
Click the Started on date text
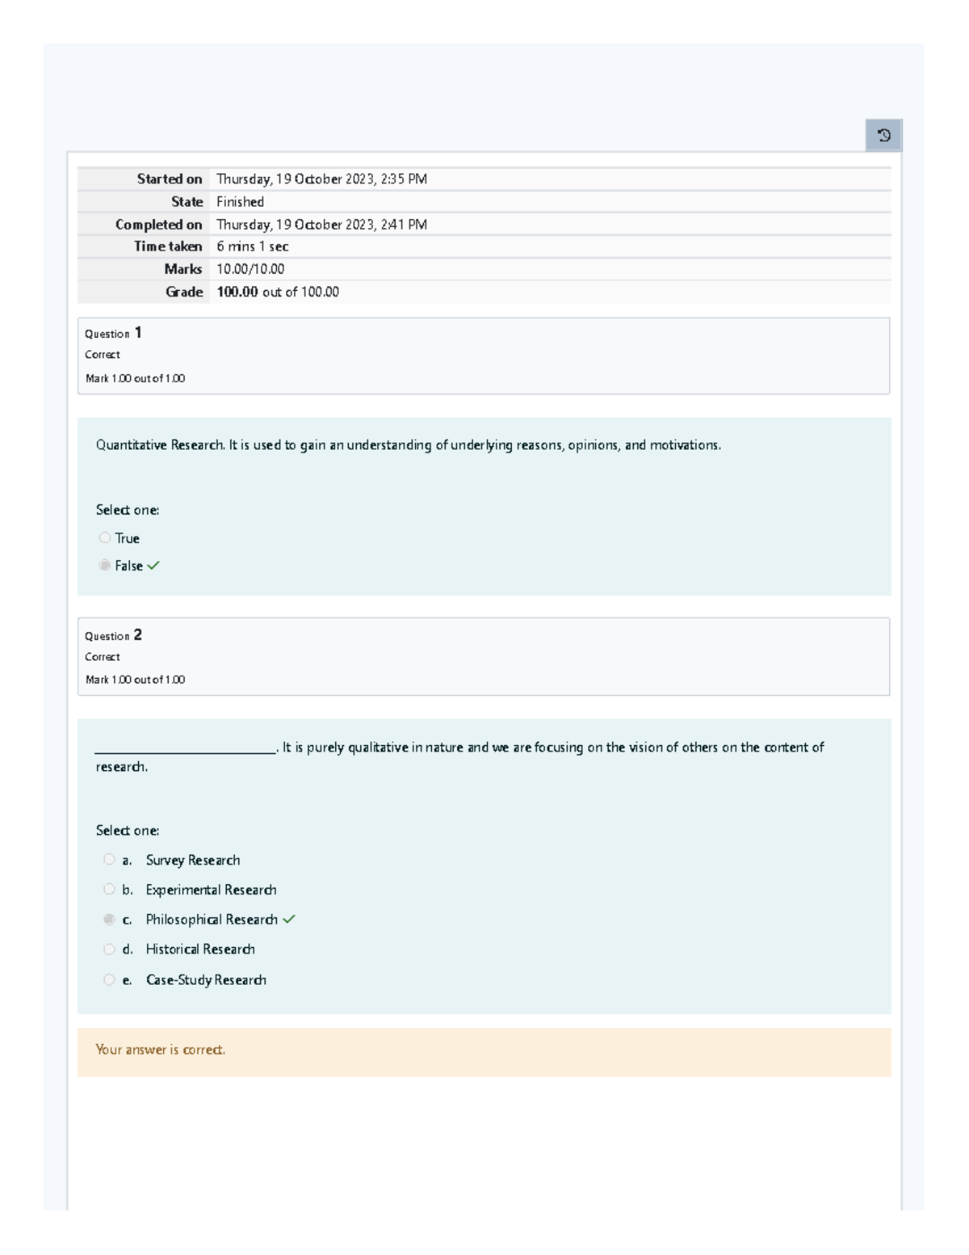point(321,179)
